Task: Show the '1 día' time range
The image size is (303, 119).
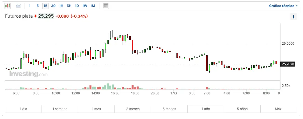Action: click(x=24, y=109)
